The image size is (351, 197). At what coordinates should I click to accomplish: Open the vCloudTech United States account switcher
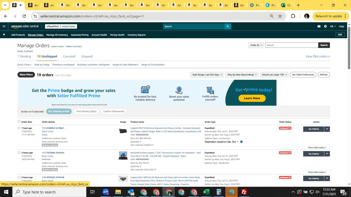pos(61,26)
